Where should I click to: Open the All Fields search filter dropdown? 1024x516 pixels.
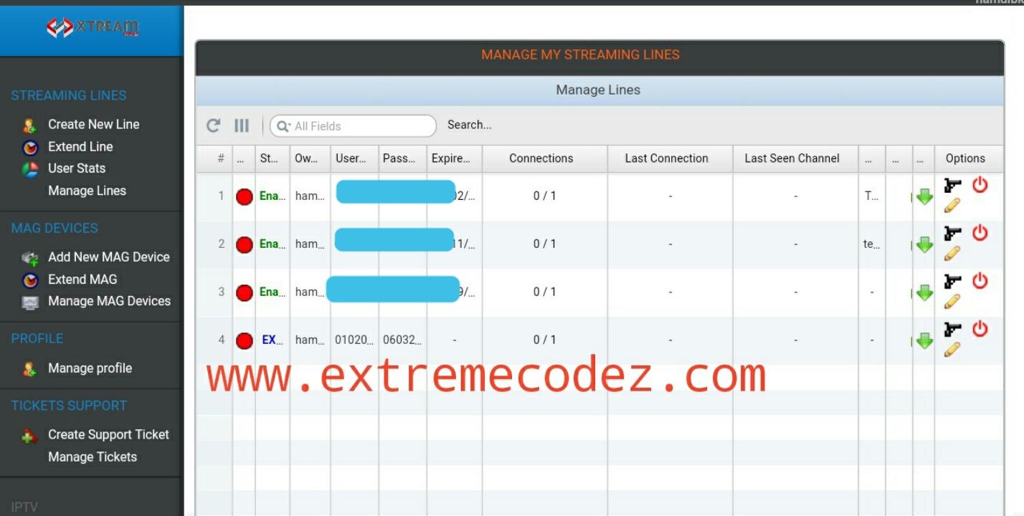[285, 125]
